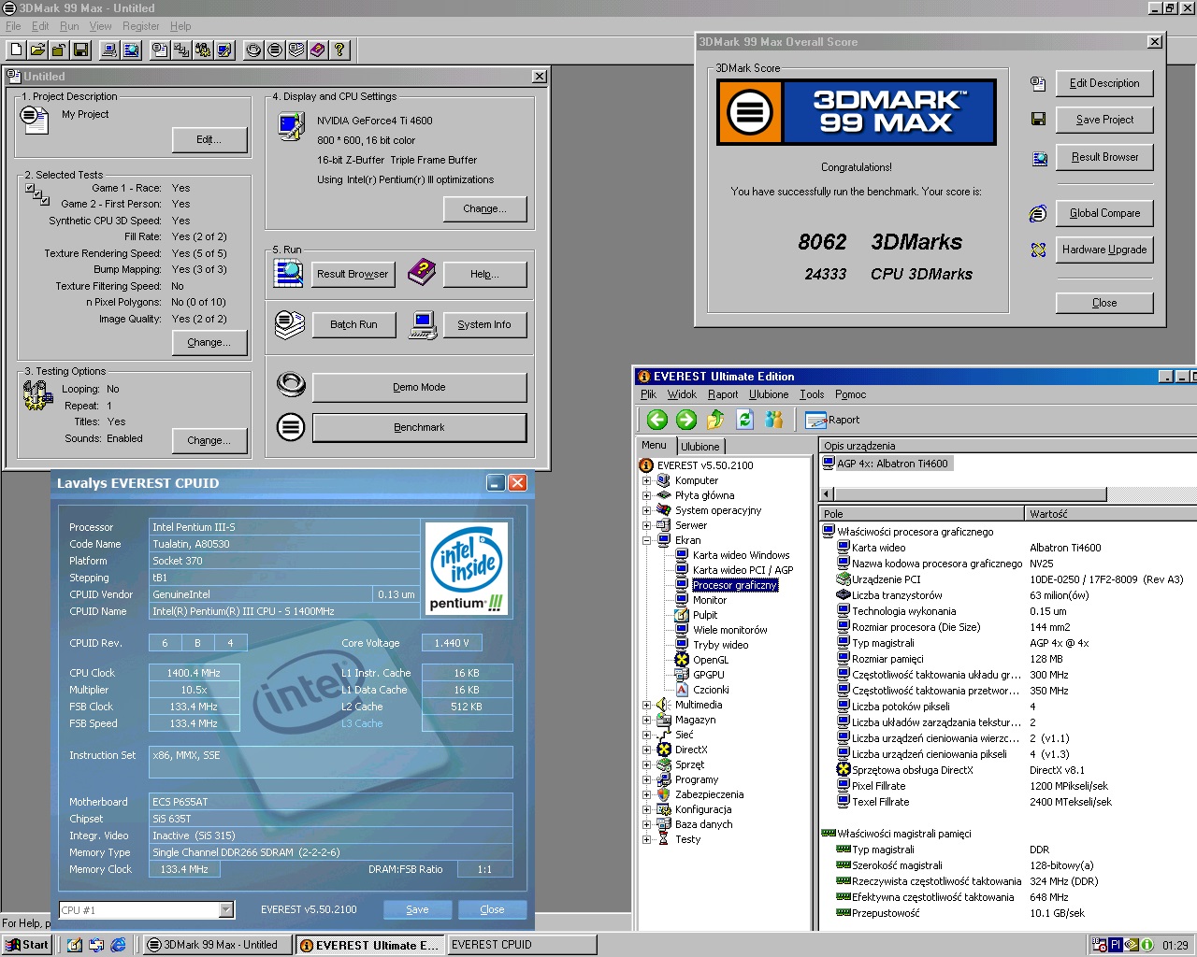
Task: Open the Run menu in 3DMark
Action: click(x=69, y=26)
